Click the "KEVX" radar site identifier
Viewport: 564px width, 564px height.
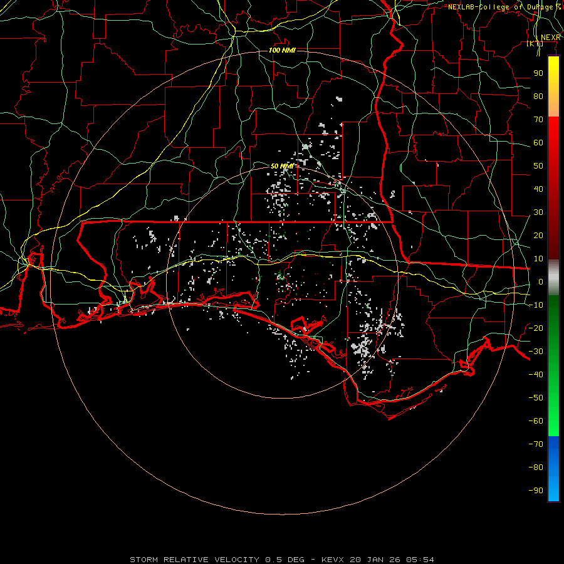[333, 560]
